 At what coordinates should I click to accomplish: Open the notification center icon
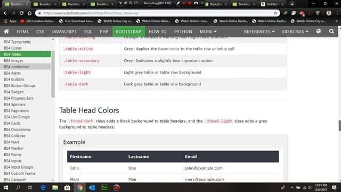point(334,187)
